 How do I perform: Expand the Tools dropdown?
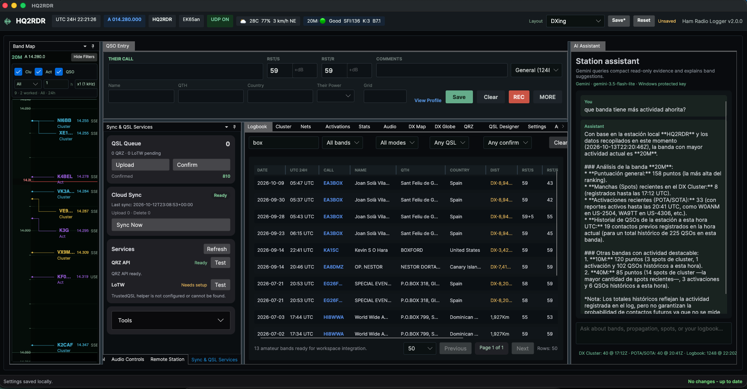pos(171,320)
